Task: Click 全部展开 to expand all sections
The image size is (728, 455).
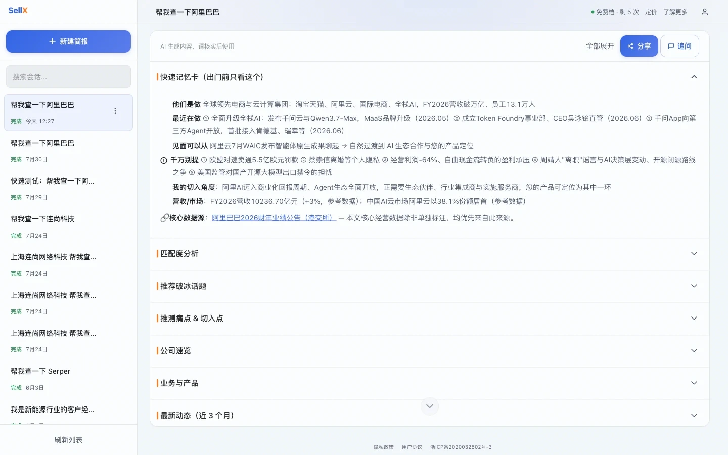Action: point(600,46)
